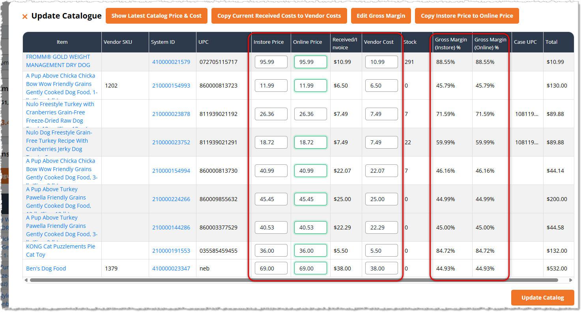Screen dimensions: 583x315
Task: Click Show Latest Catalog Price & Cost
Action: (x=157, y=16)
